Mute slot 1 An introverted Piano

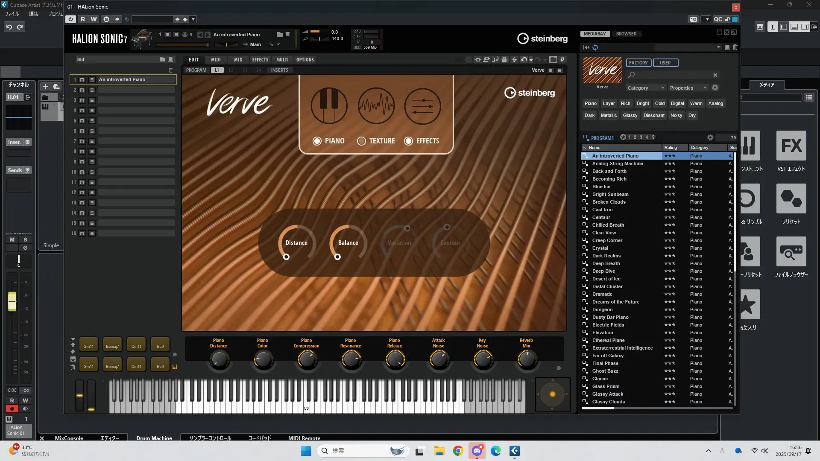pos(82,80)
